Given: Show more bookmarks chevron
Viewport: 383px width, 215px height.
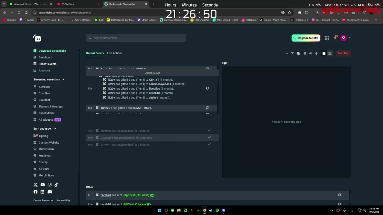Looking at the screenshot, I should click(376, 20).
